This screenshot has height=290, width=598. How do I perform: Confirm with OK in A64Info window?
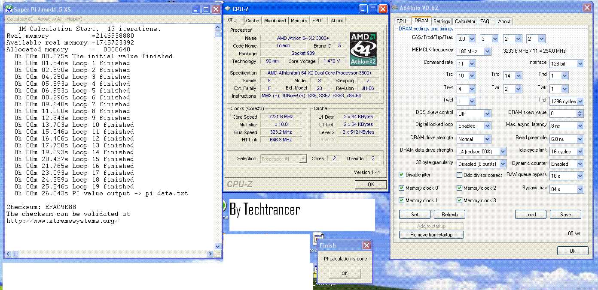[x=573, y=251]
